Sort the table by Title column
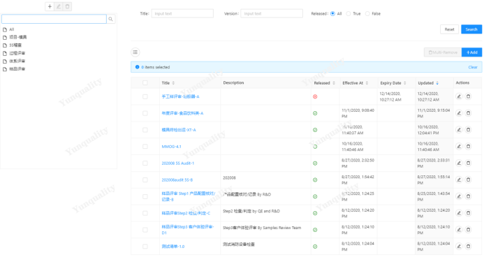 coord(173,83)
